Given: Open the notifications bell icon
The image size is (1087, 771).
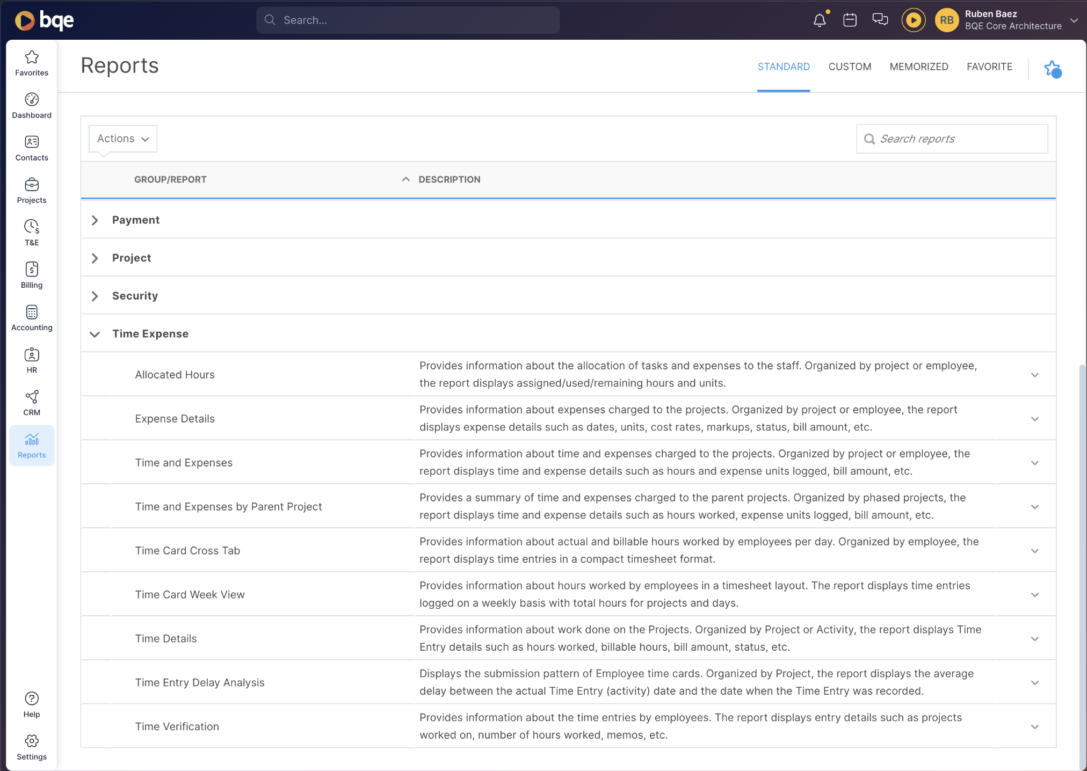Looking at the screenshot, I should [819, 20].
